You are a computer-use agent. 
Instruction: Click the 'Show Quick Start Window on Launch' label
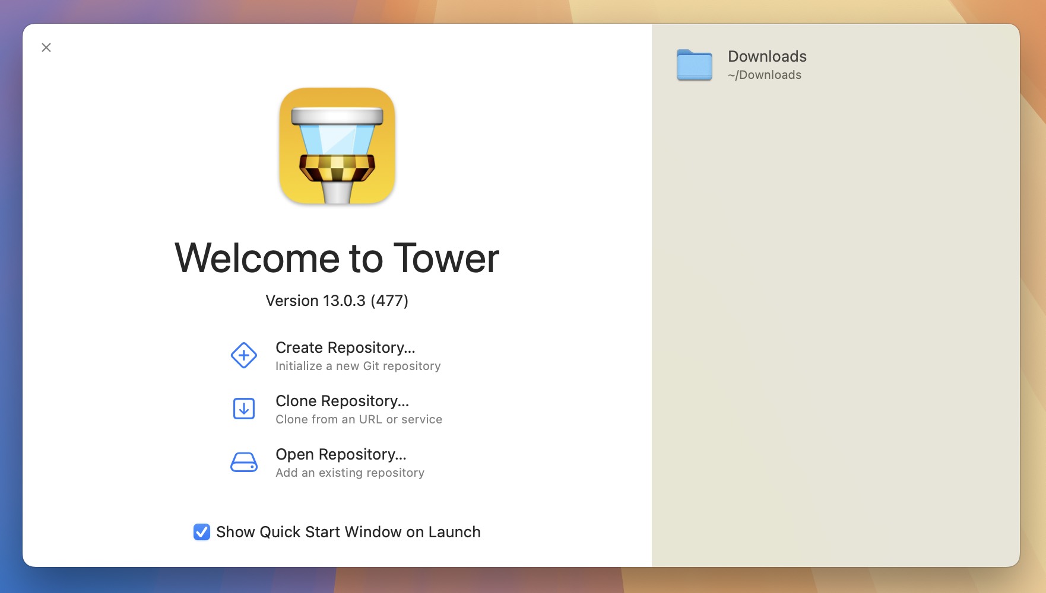tap(348, 532)
